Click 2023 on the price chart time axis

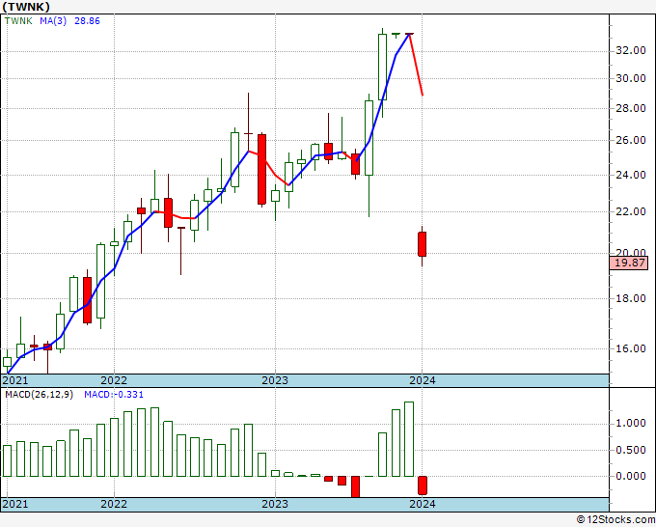(275, 380)
